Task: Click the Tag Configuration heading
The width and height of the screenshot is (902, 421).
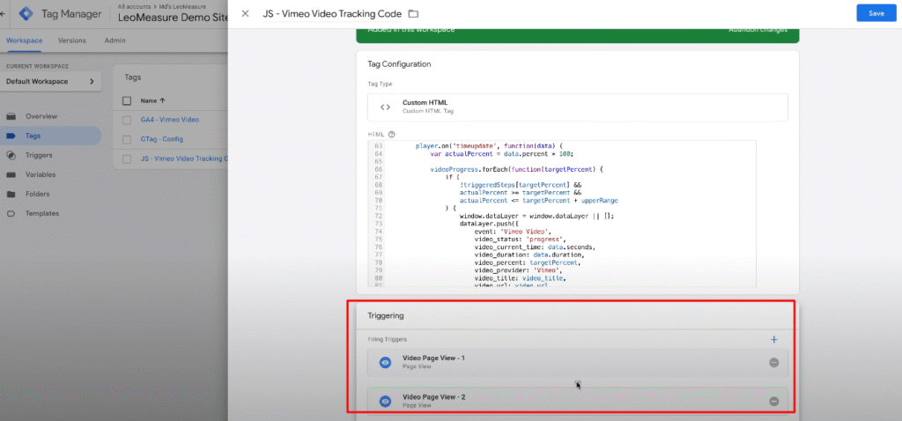Action: (399, 64)
